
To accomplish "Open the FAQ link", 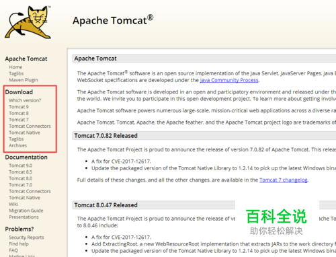I will 13,250.
